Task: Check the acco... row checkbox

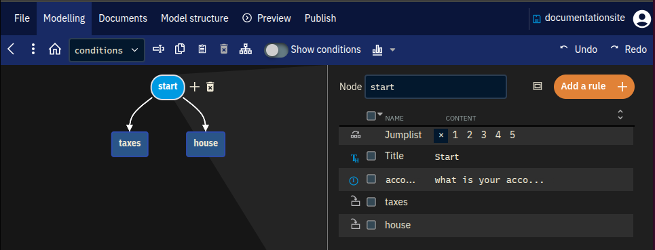Action: 371,179
